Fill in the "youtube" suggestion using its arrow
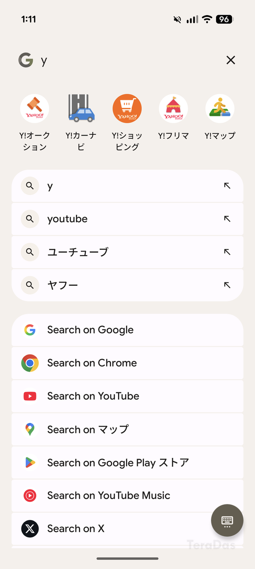The width and height of the screenshot is (255, 569). [227, 219]
